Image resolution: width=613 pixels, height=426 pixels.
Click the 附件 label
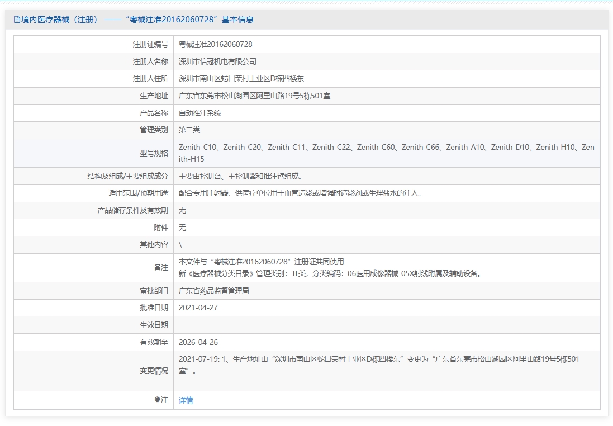pos(161,228)
